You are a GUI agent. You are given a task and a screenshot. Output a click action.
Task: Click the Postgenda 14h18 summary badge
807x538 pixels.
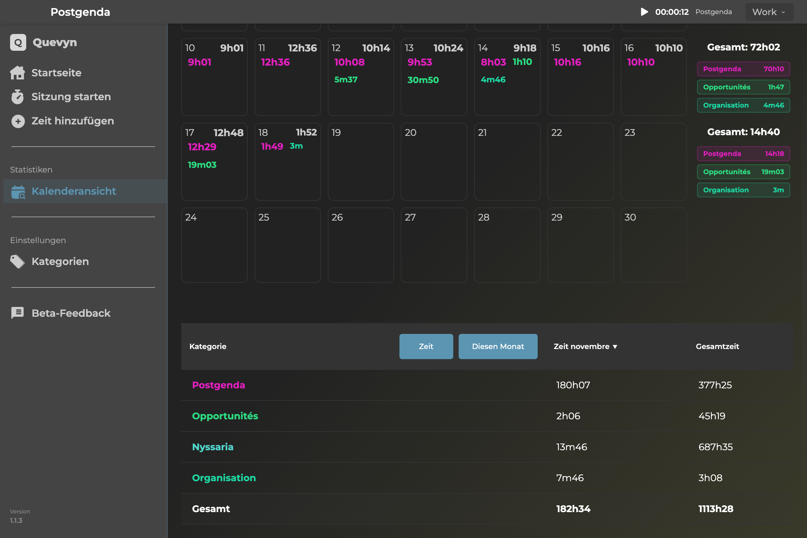point(743,154)
